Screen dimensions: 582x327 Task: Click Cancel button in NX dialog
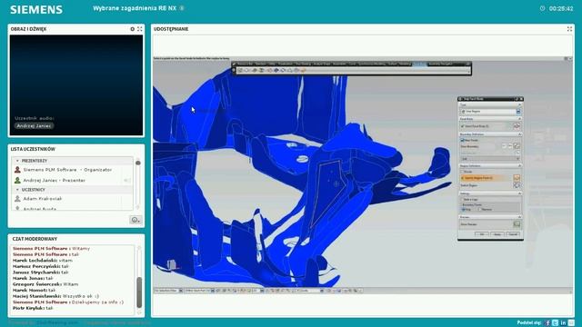tap(513, 234)
